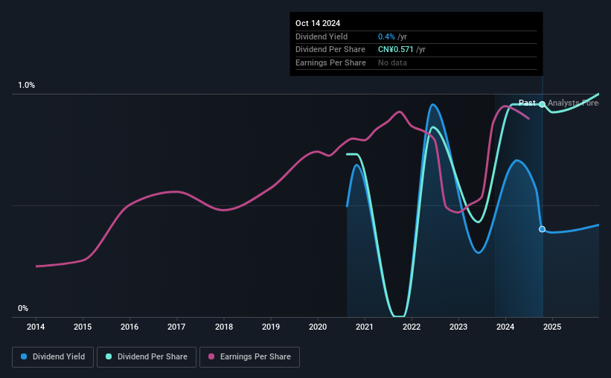611x378 pixels.
Task: Select the teal data point marker at Oct 2024
Action: tap(542, 104)
